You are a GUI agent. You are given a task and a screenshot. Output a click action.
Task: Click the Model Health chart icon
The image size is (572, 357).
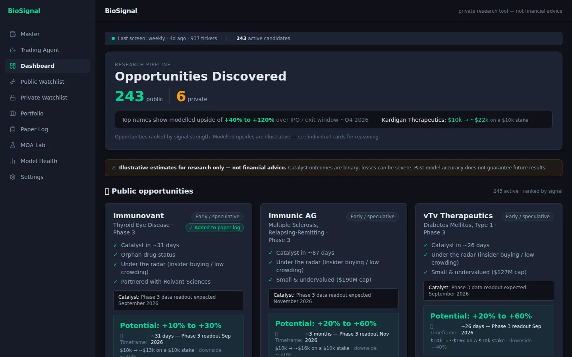[13, 161]
